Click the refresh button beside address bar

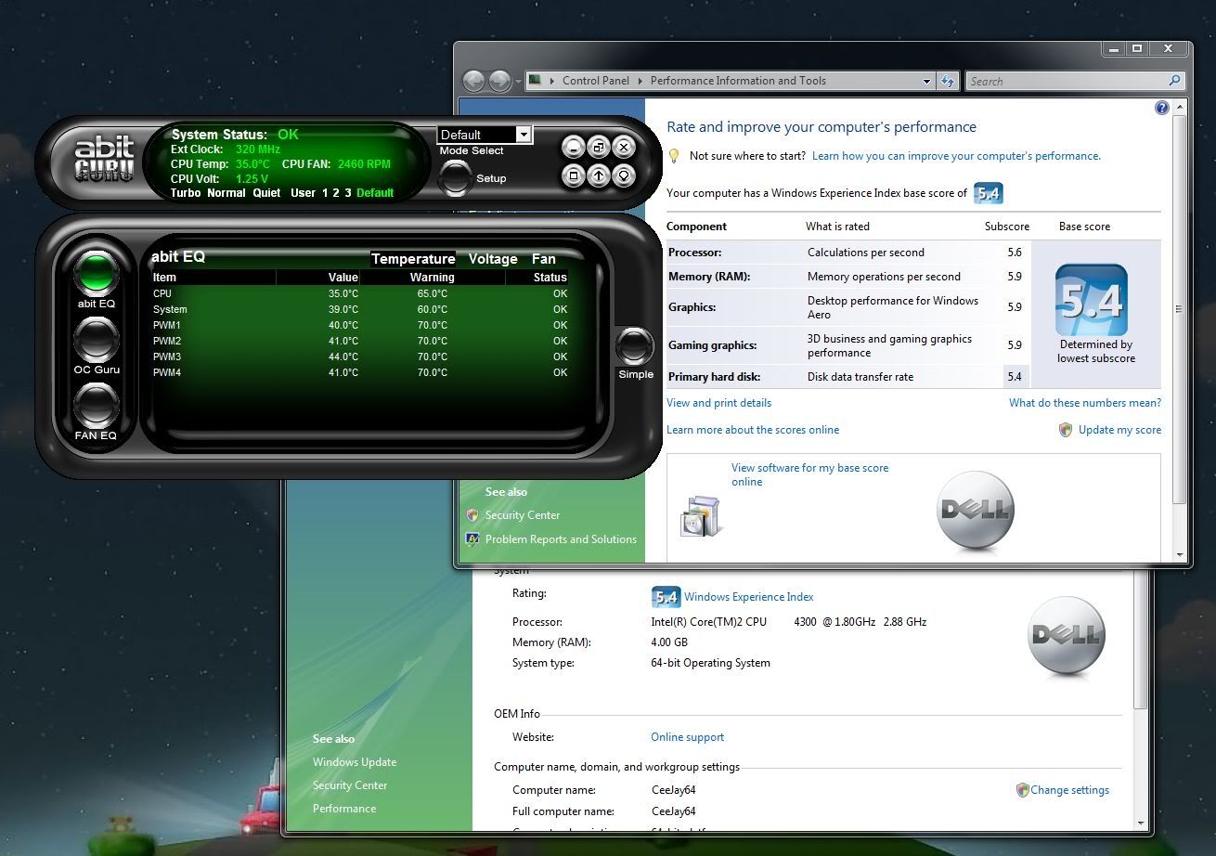click(x=948, y=81)
